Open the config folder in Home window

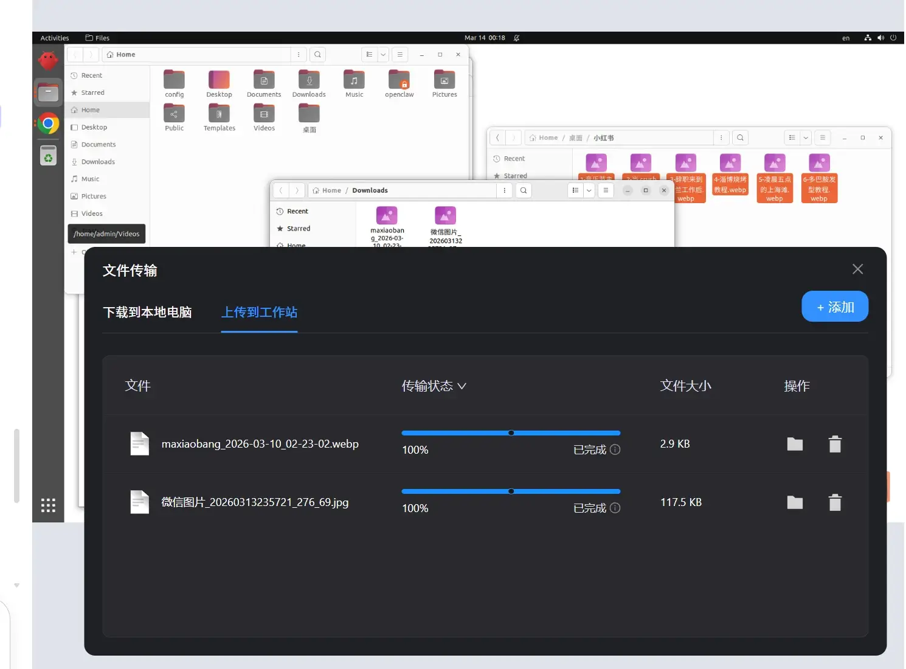tap(174, 84)
